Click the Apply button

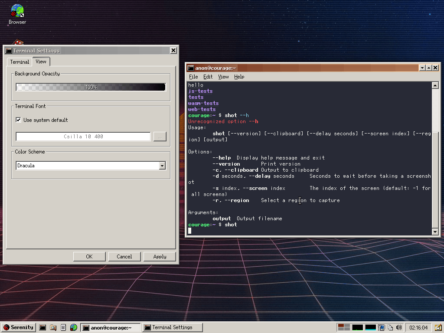click(160, 257)
